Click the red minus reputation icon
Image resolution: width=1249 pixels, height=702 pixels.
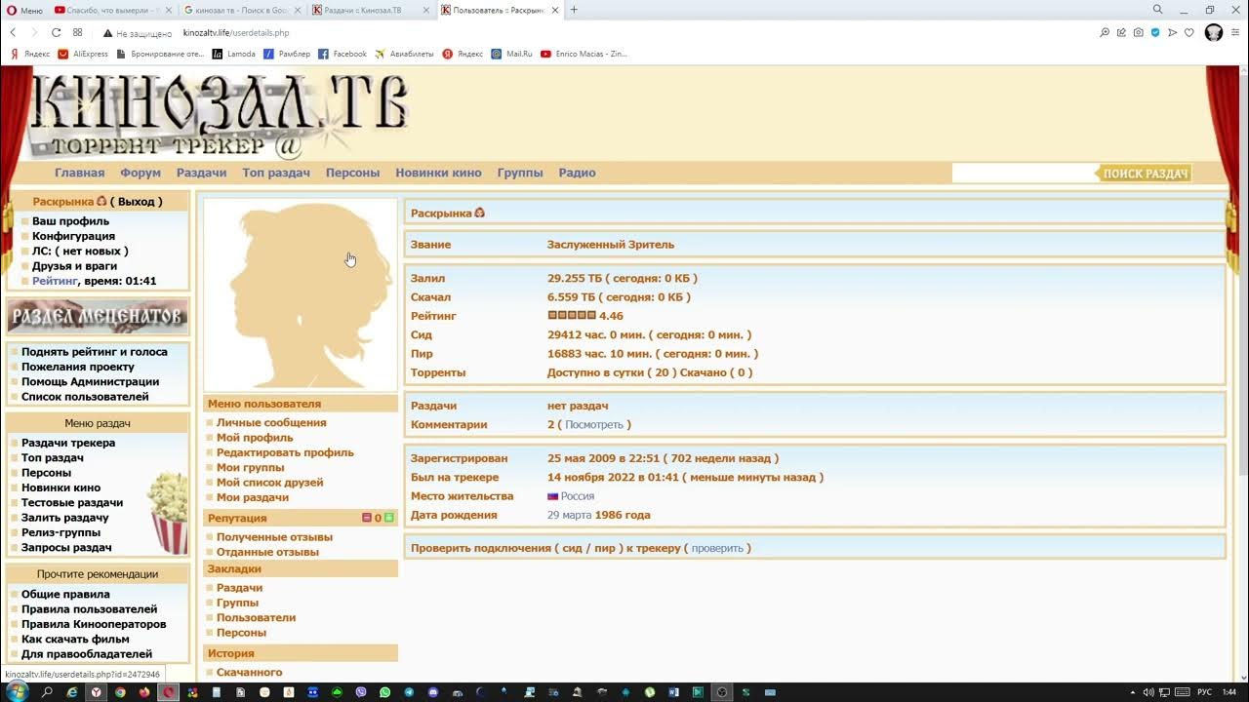pyautogui.click(x=367, y=518)
